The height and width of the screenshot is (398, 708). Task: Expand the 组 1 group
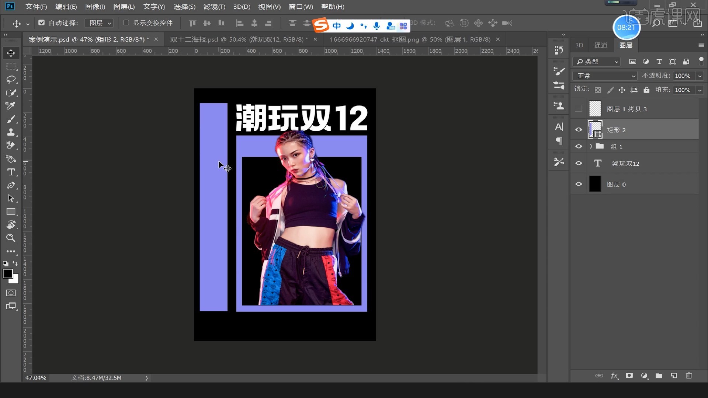click(591, 146)
